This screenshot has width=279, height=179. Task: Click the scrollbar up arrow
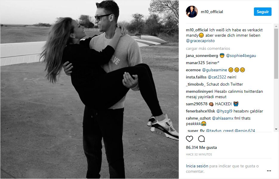(x=276, y=26)
